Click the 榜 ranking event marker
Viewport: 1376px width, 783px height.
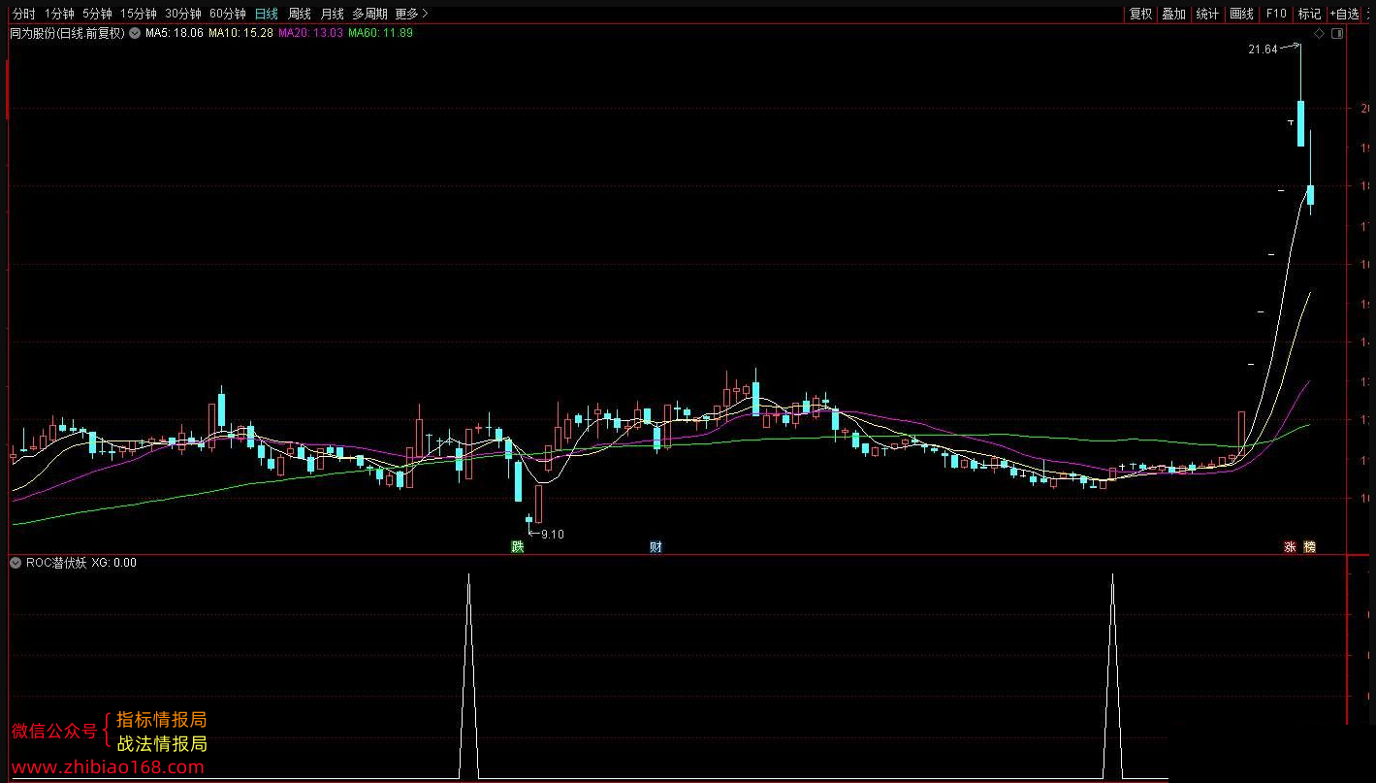tap(1310, 547)
